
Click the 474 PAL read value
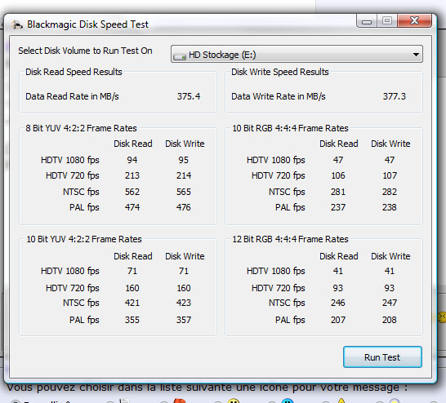click(x=132, y=207)
